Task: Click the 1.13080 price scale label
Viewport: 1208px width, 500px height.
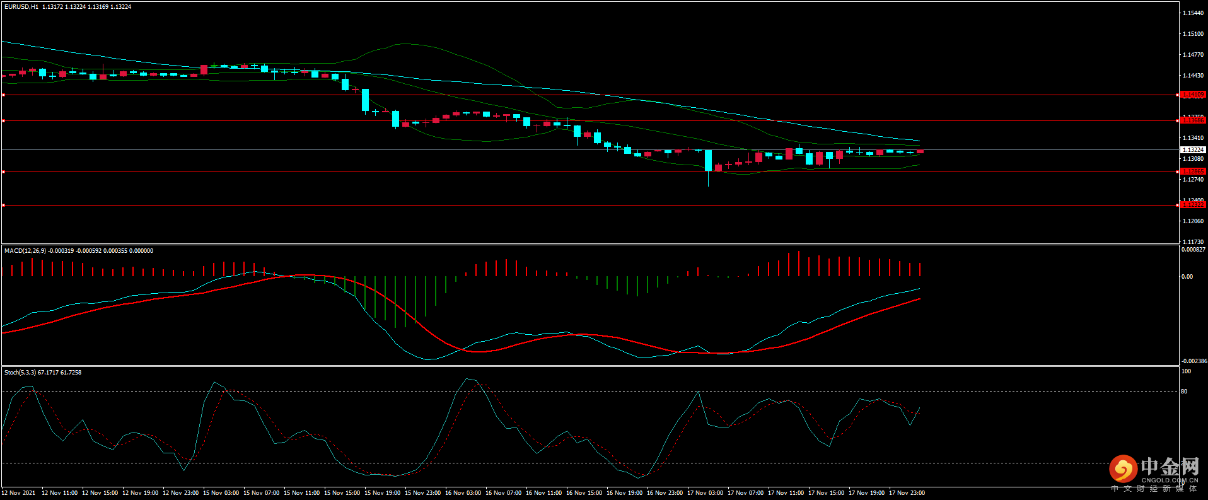Action: pos(1193,159)
